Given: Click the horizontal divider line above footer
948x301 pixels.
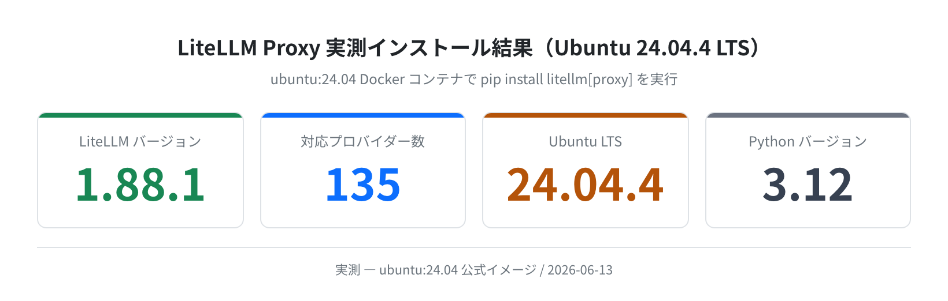Looking at the screenshot, I should 474,247.
